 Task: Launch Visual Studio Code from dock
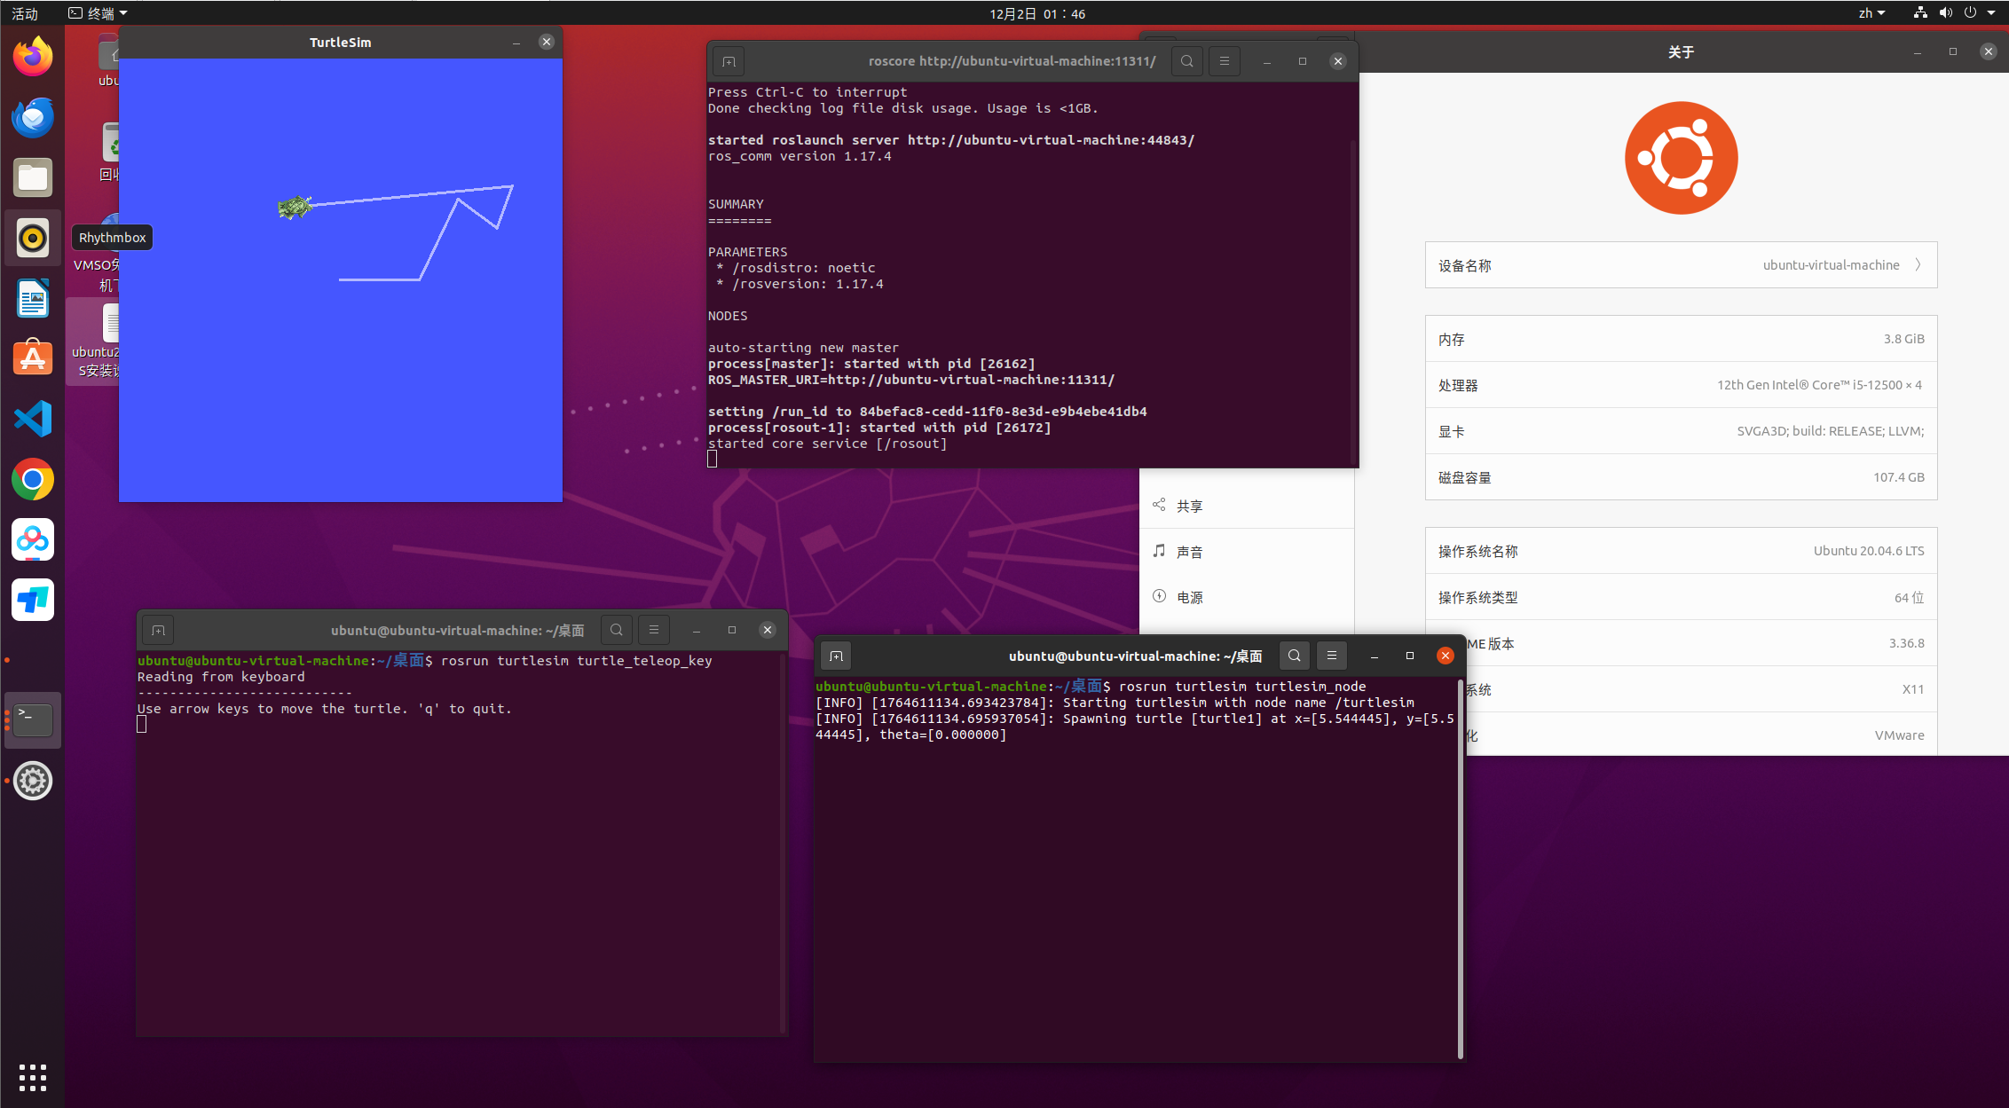tap(33, 419)
